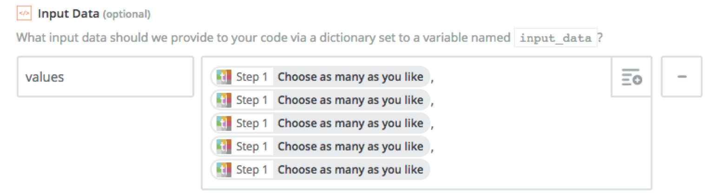The image size is (711, 194).
Task: Click 'Step 1' label in first pill
Action: 252,77
